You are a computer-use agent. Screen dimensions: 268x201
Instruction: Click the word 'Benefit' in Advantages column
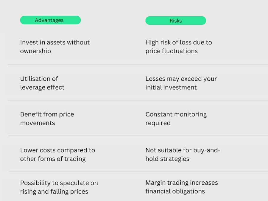pyautogui.click(x=31, y=114)
